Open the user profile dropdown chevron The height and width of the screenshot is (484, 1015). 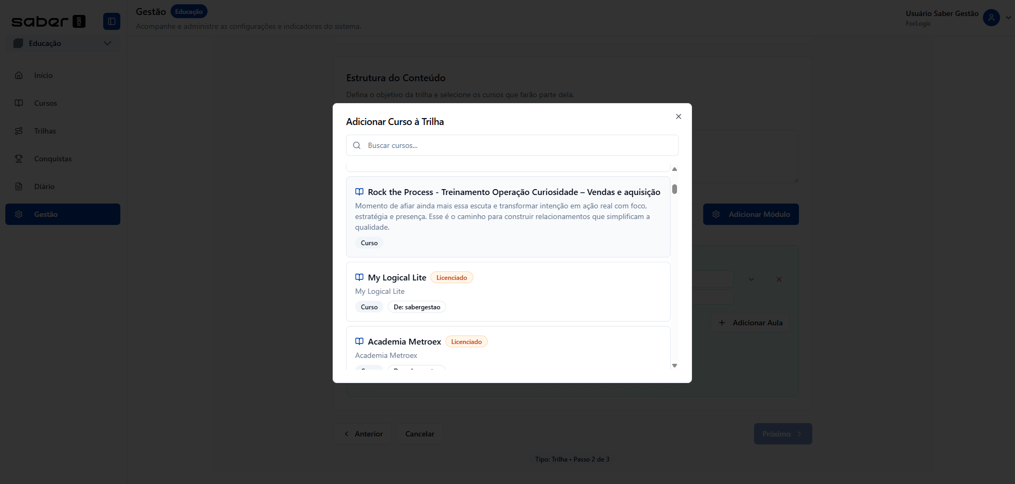(x=1008, y=18)
